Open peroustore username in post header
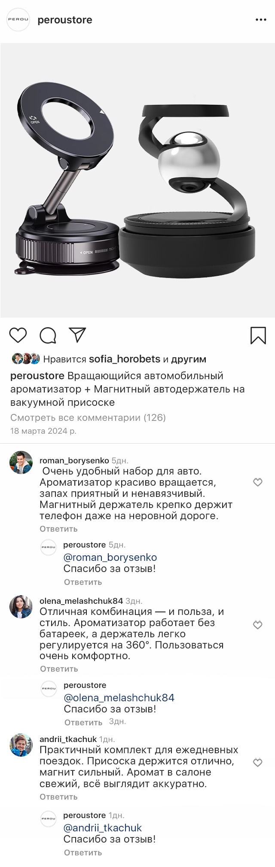275x867 pixels. click(x=65, y=20)
